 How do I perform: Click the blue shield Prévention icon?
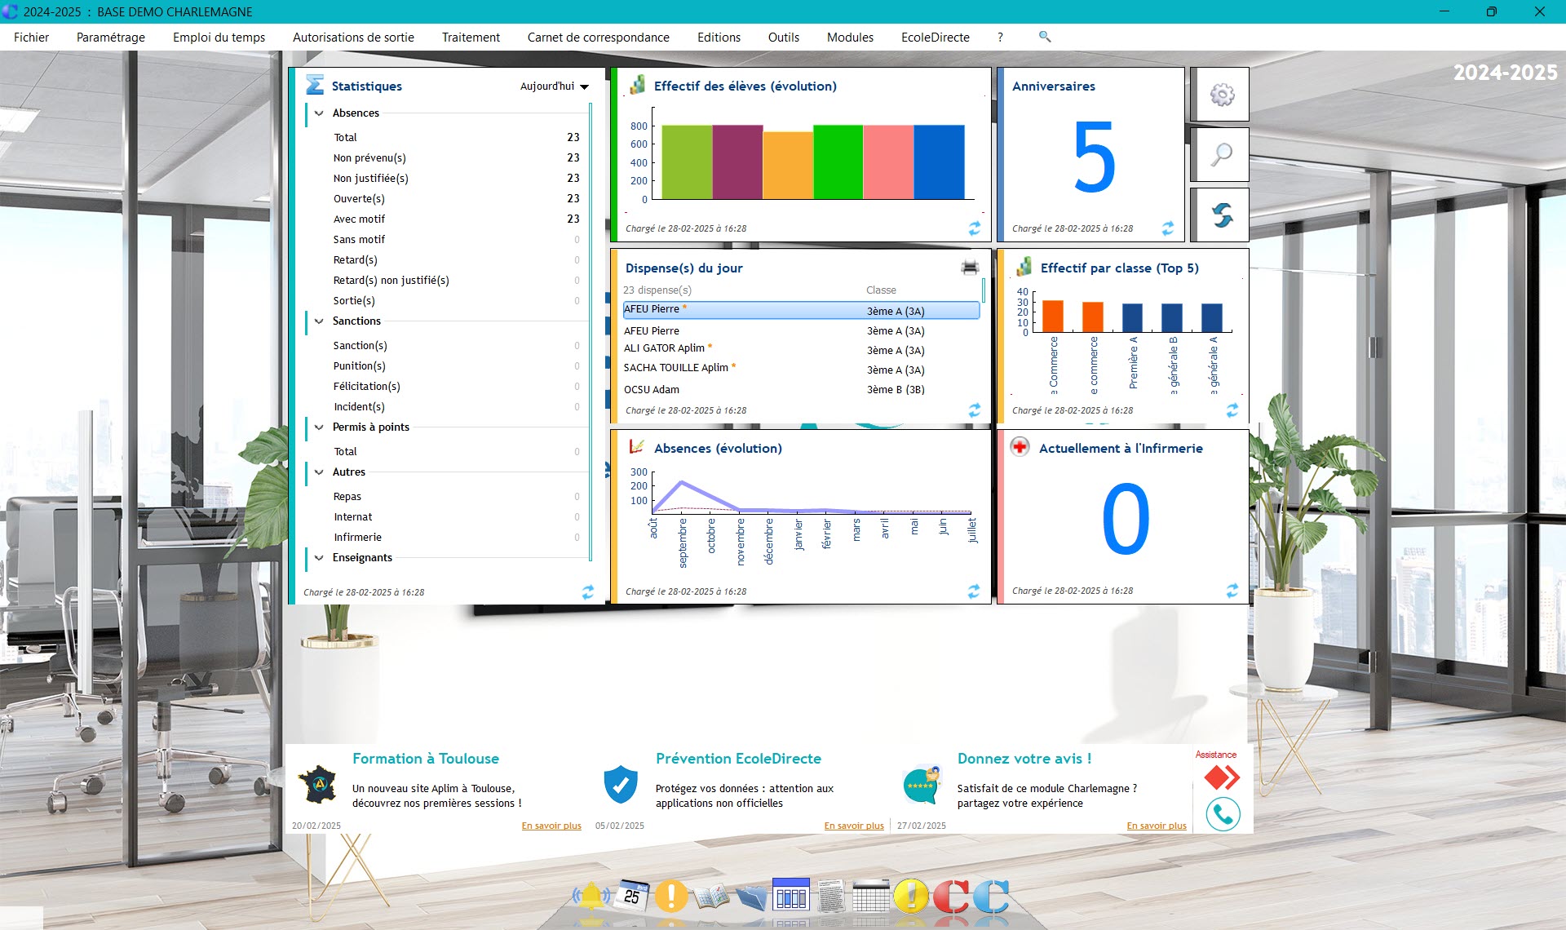click(x=621, y=785)
